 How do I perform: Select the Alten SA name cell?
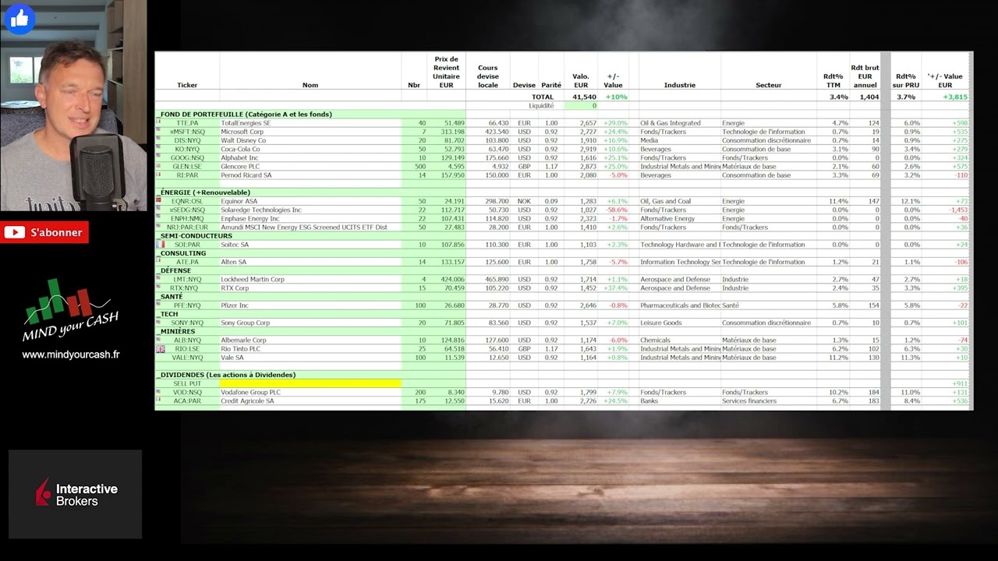click(310, 262)
